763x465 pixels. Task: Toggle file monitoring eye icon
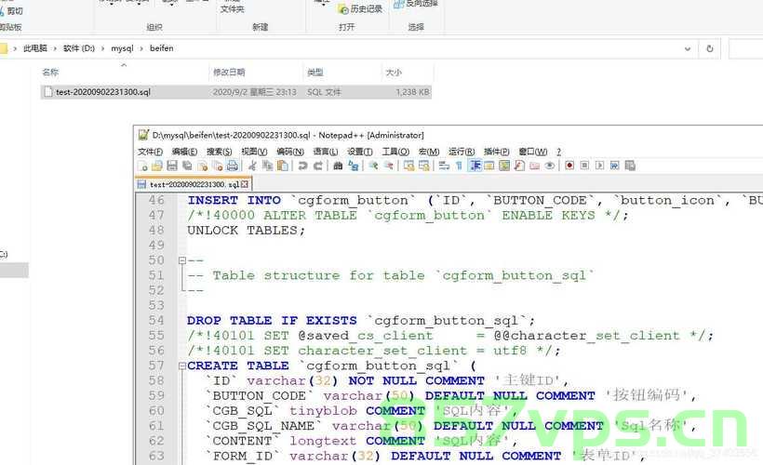click(x=550, y=166)
